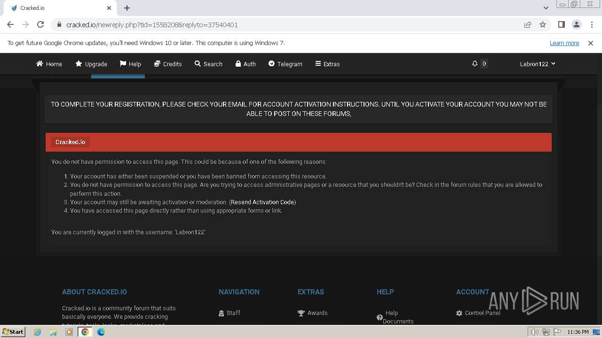Viewport: 602px width, 338px height.
Task: Click Resend Activation Code link
Action: 262,202
